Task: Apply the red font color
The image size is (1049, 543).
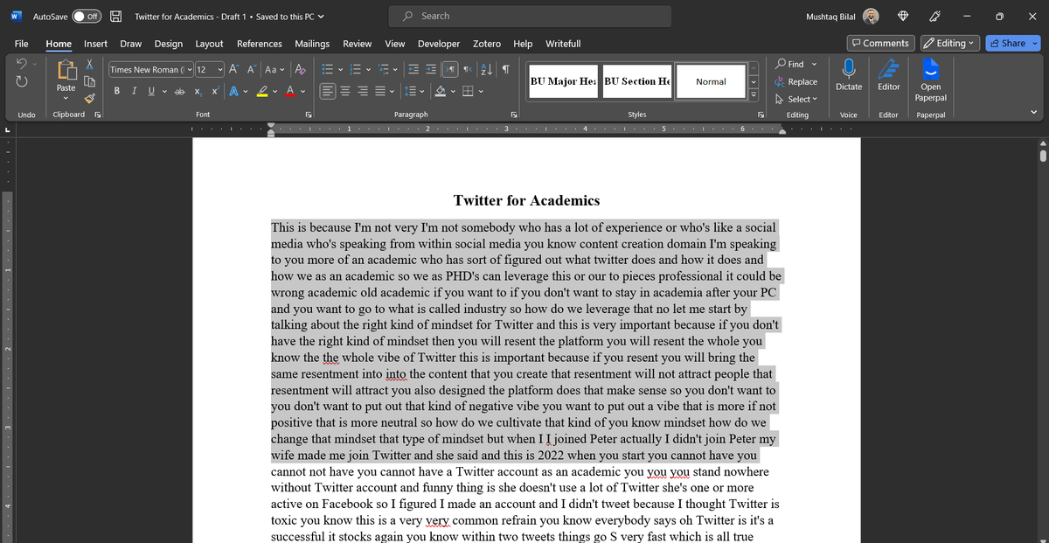Action: pyautogui.click(x=290, y=92)
